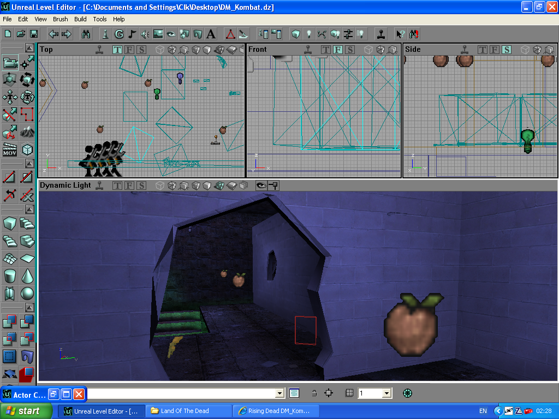
Task: Open the Brush menu
Action: (x=60, y=19)
